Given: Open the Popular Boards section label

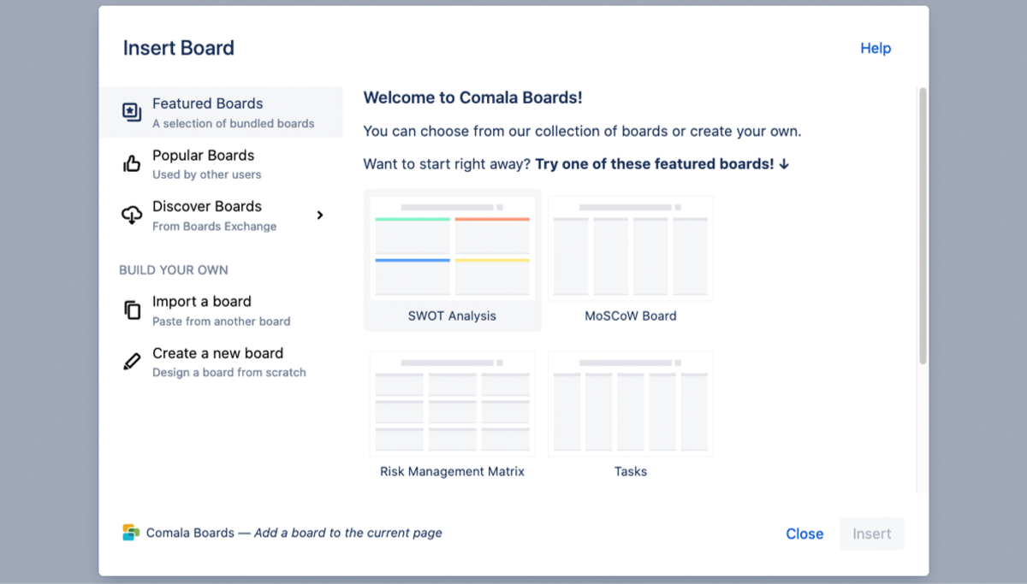Looking at the screenshot, I should click(x=204, y=156).
